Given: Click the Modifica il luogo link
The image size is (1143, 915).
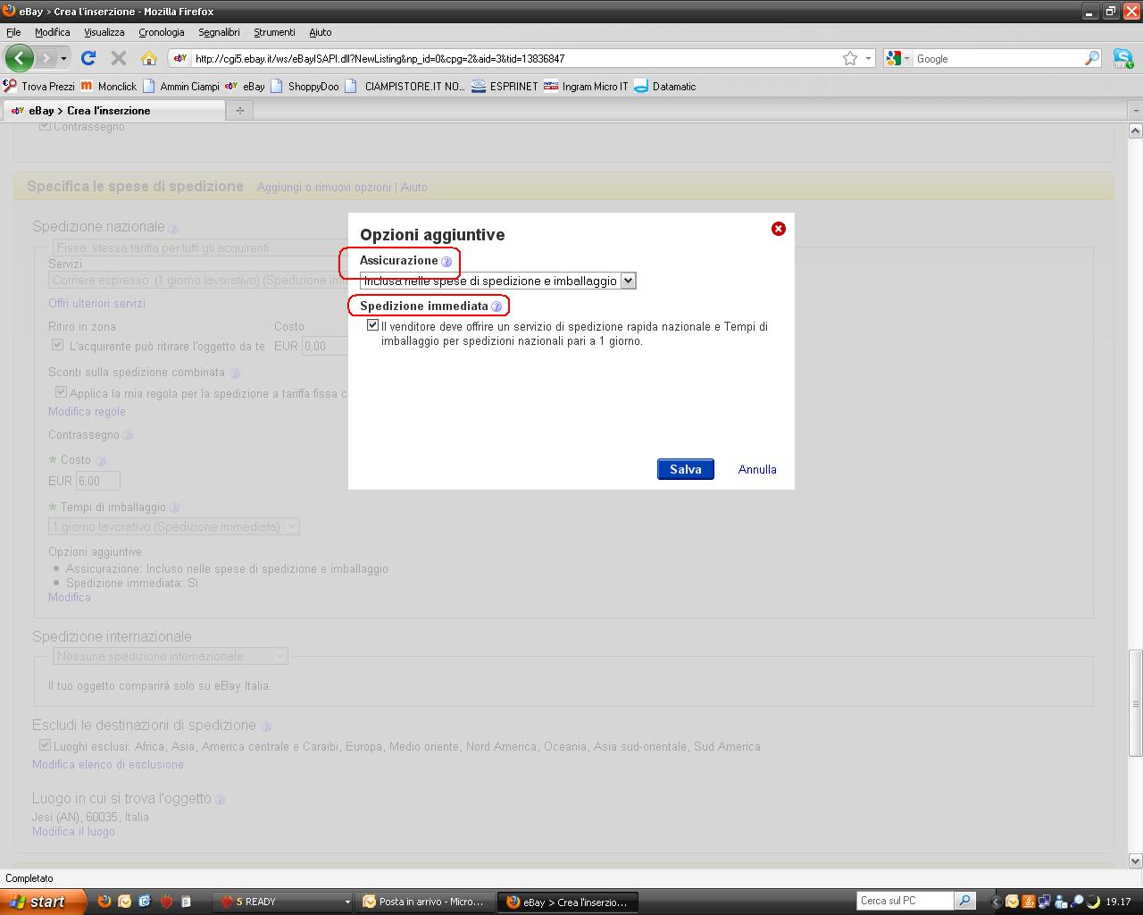Looking at the screenshot, I should (73, 832).
